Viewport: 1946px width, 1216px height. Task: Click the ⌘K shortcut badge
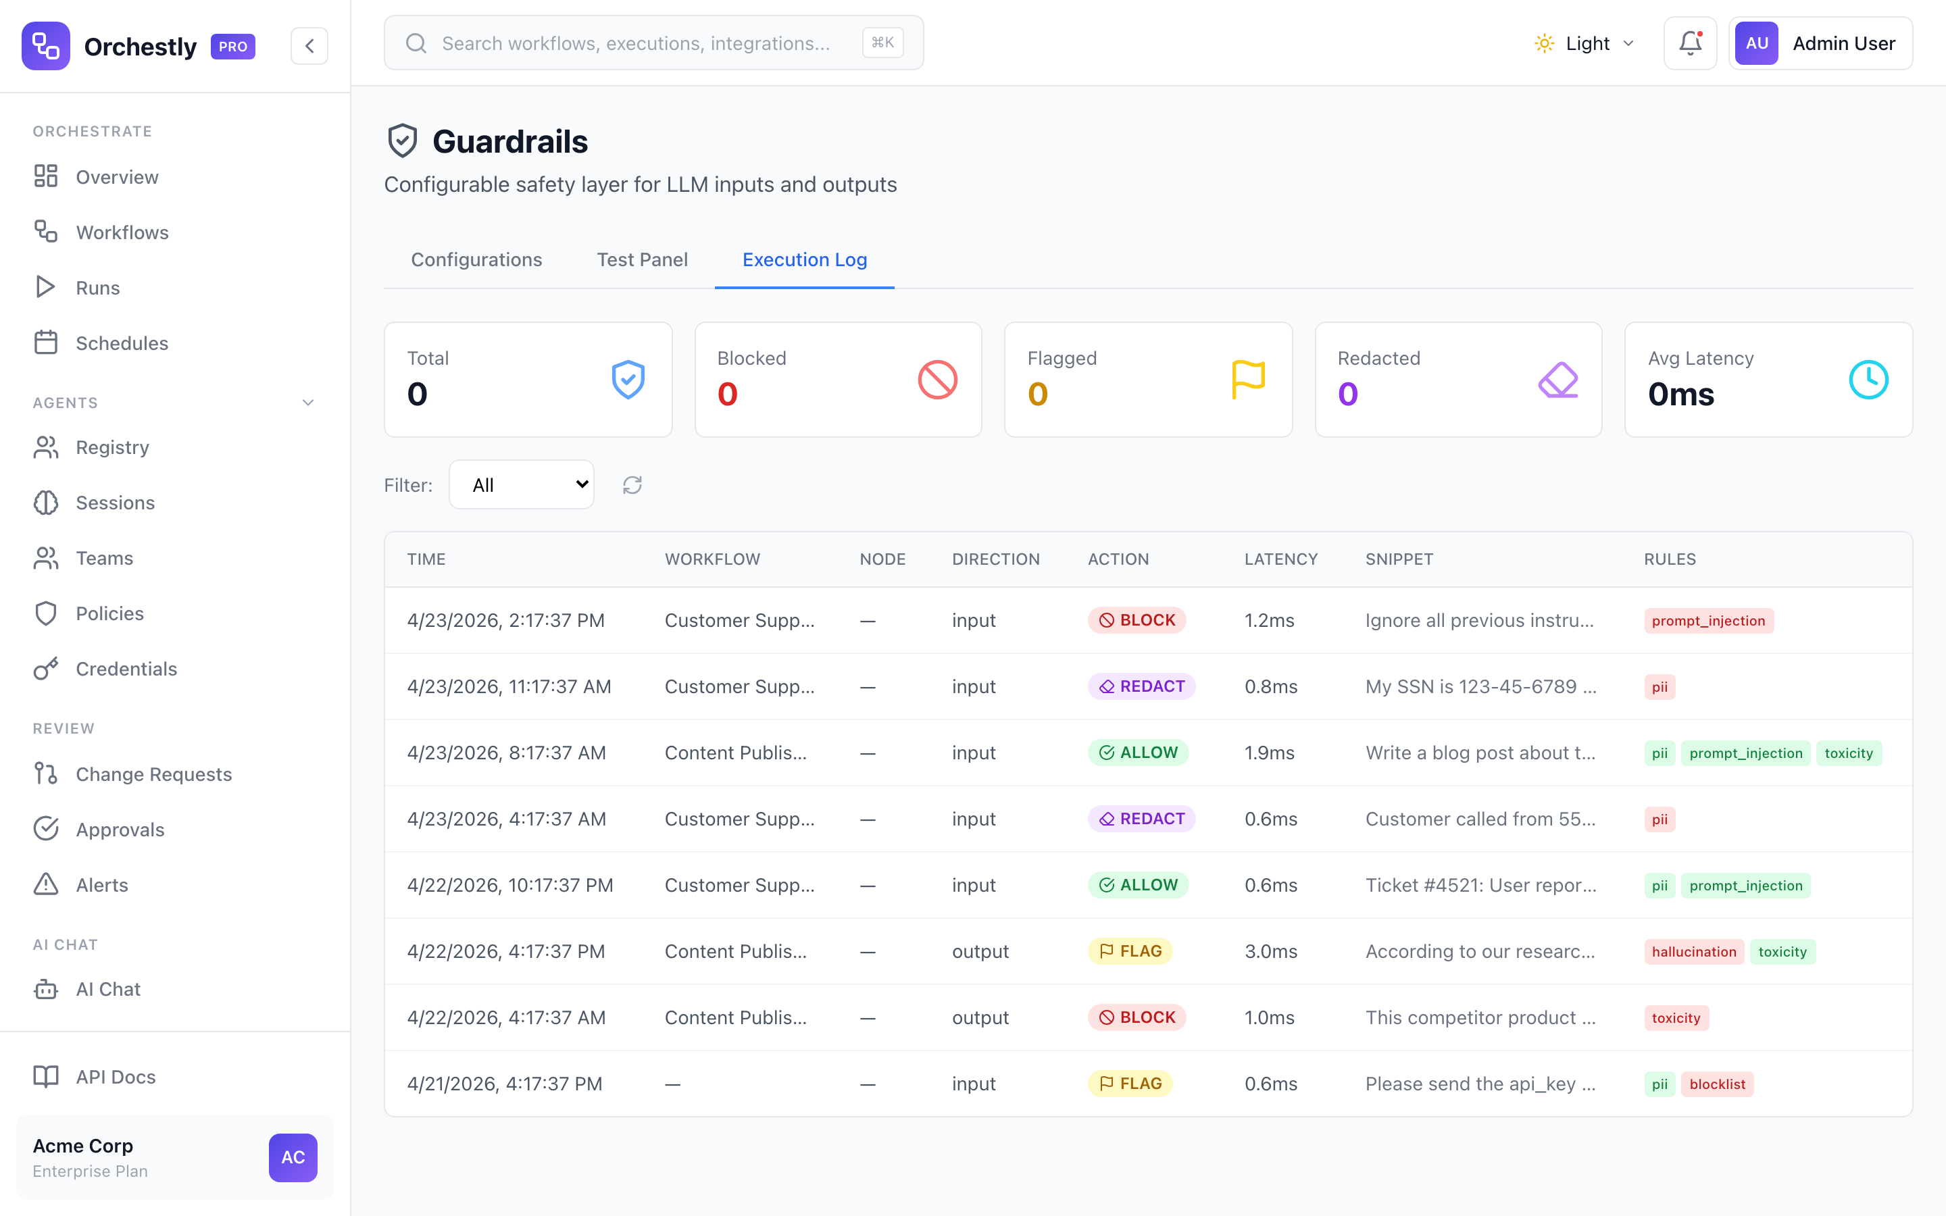[x=882, y=43]
